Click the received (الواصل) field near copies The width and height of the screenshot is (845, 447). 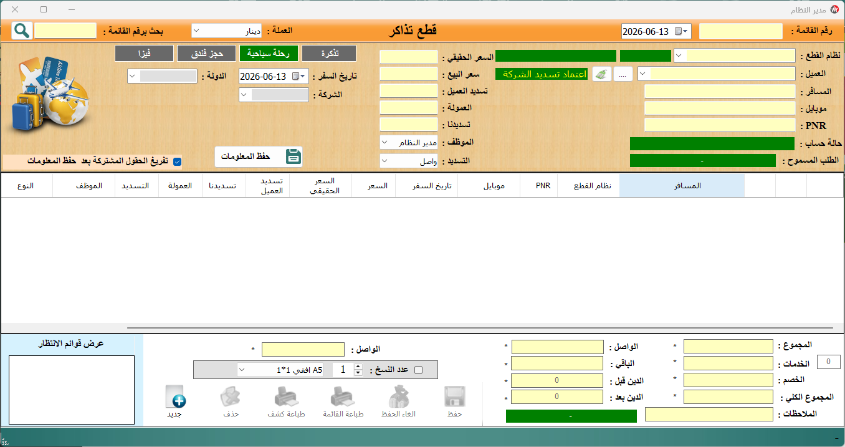tap(303, 349)
